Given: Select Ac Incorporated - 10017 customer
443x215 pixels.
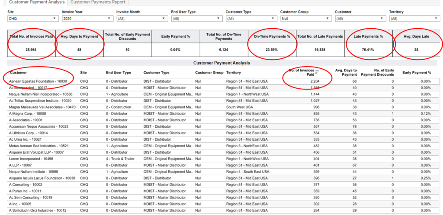Looking at the screenshot, I should 28,87.
